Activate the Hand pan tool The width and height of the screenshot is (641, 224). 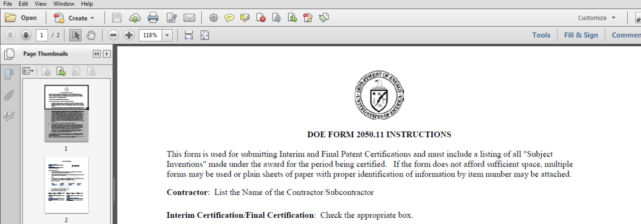tap(91, 35)
